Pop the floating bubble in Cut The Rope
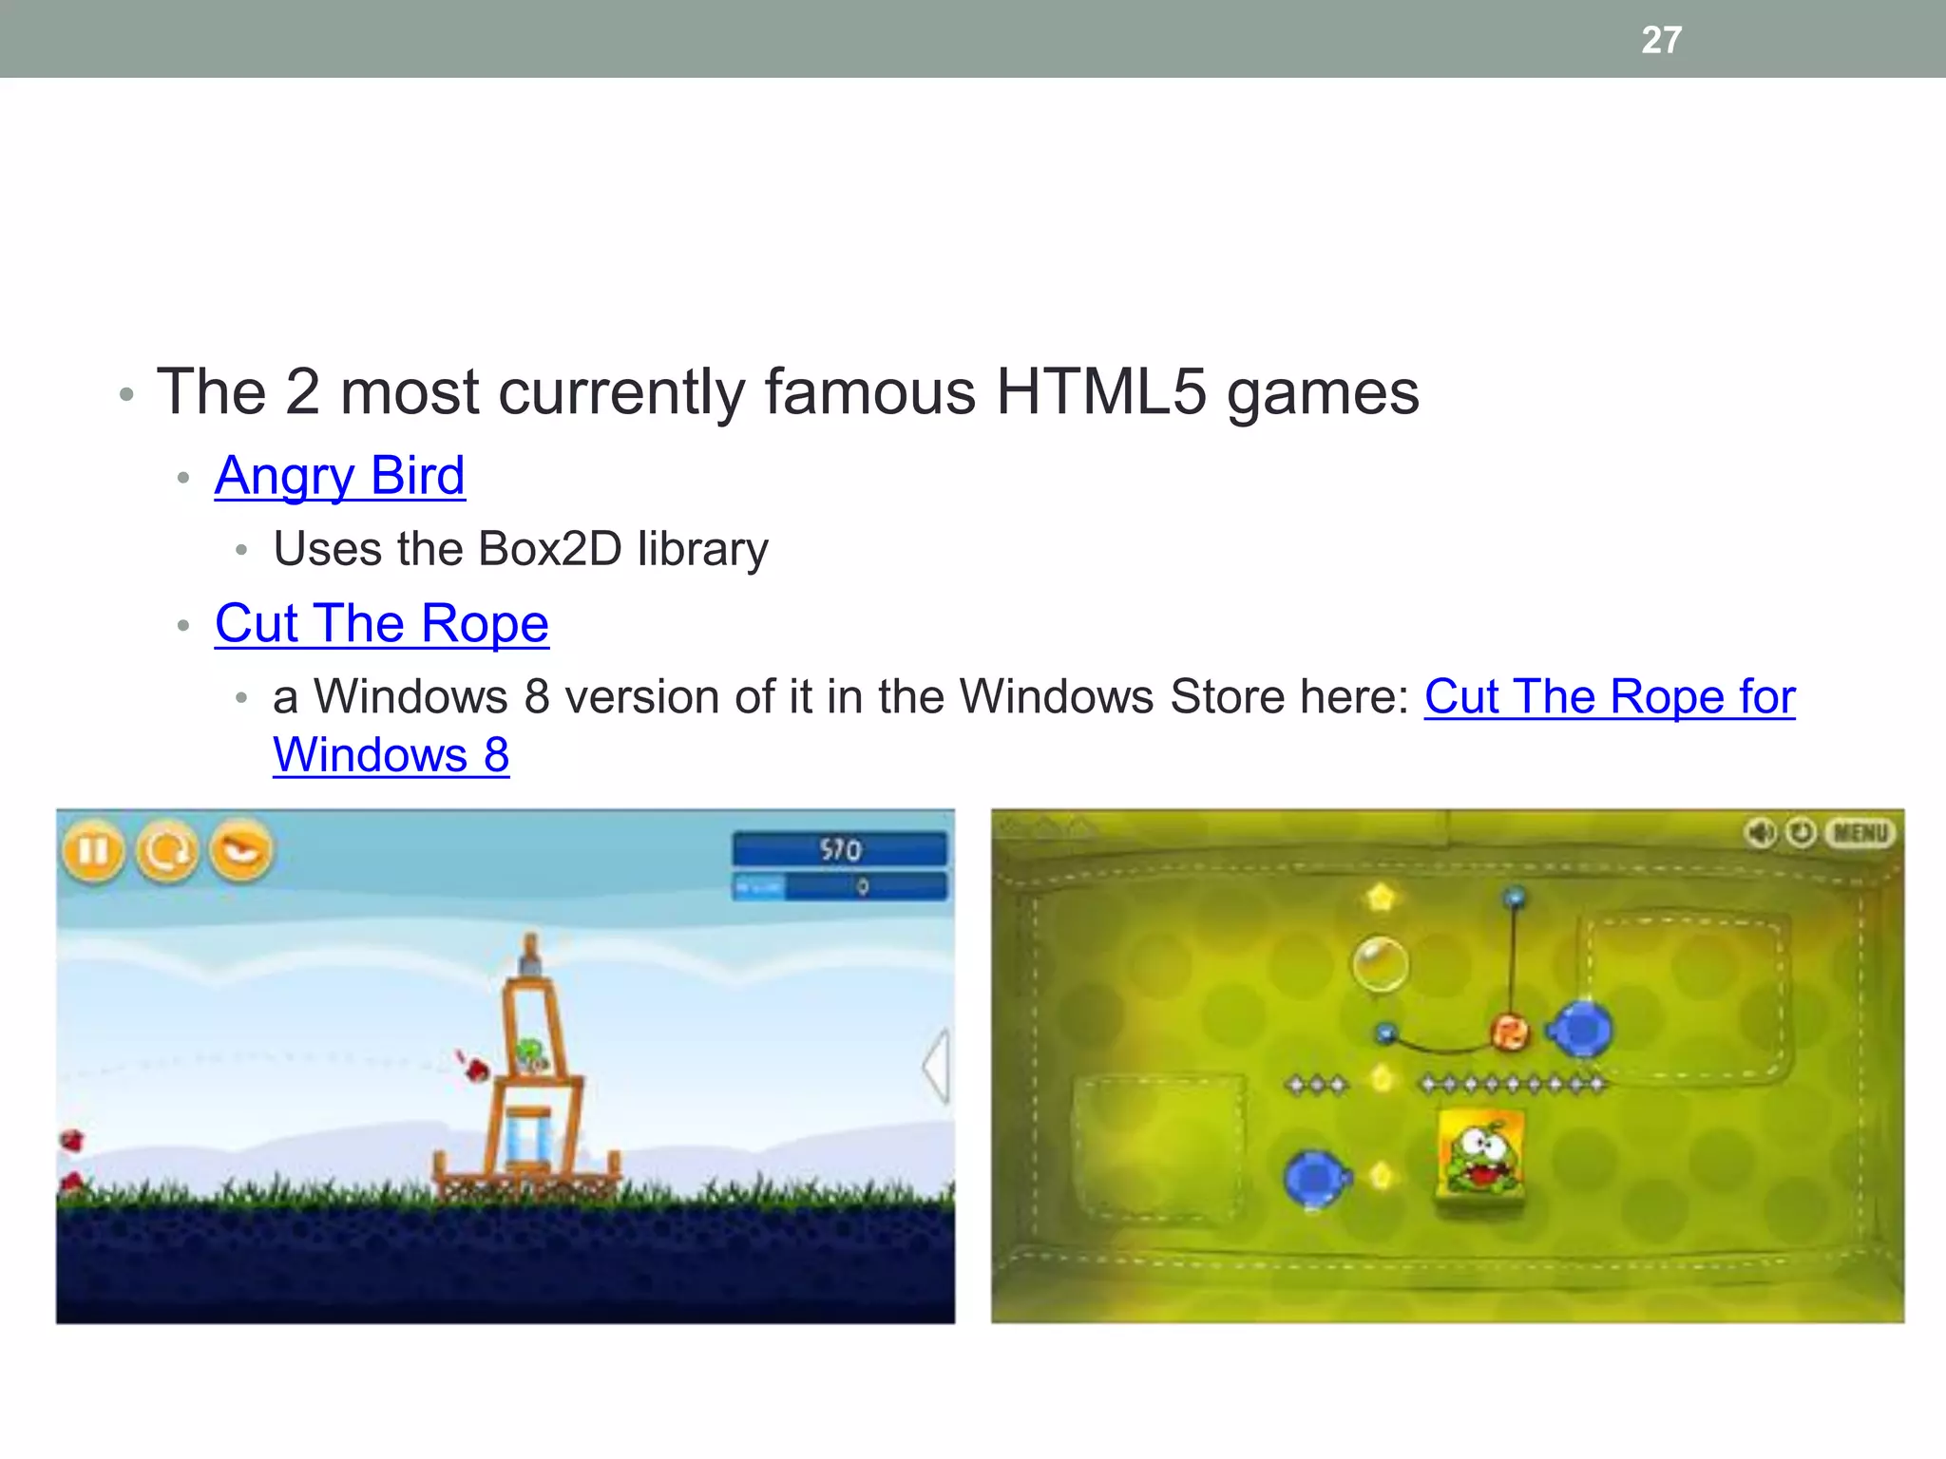The height and width of the screenshot is (1459, 1946). tap(1380, 963)
